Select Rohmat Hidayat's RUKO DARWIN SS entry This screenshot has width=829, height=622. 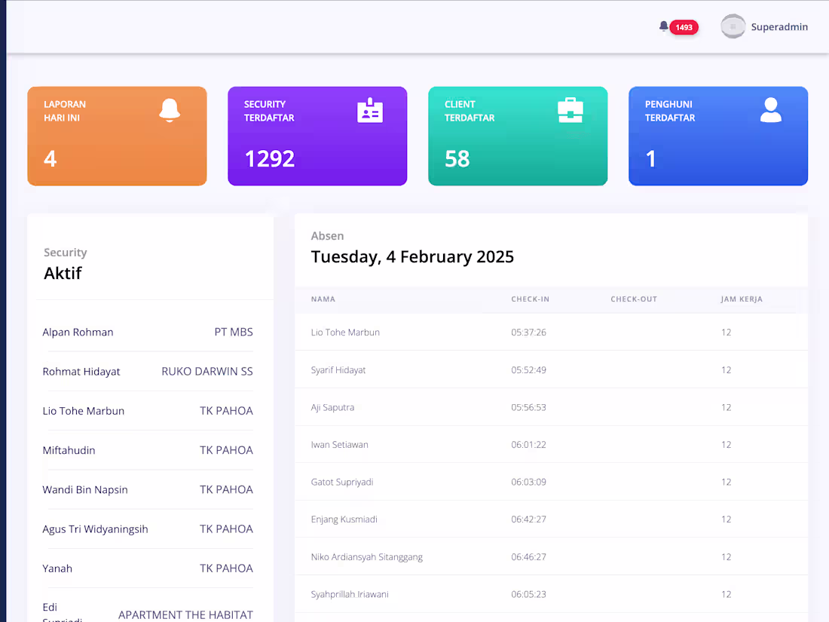point(206,371)
